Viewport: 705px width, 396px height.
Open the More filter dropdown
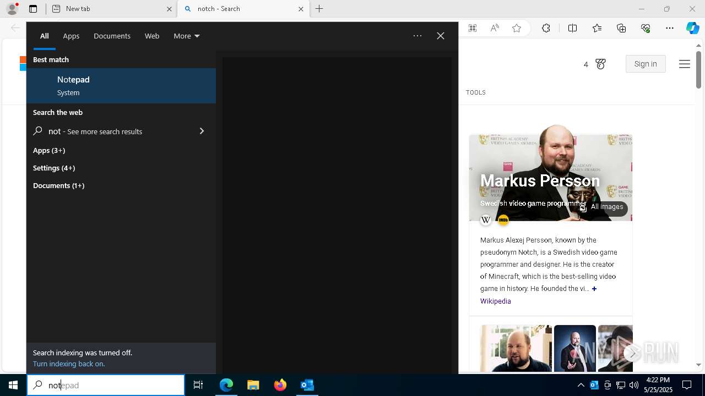click(186, 36)
